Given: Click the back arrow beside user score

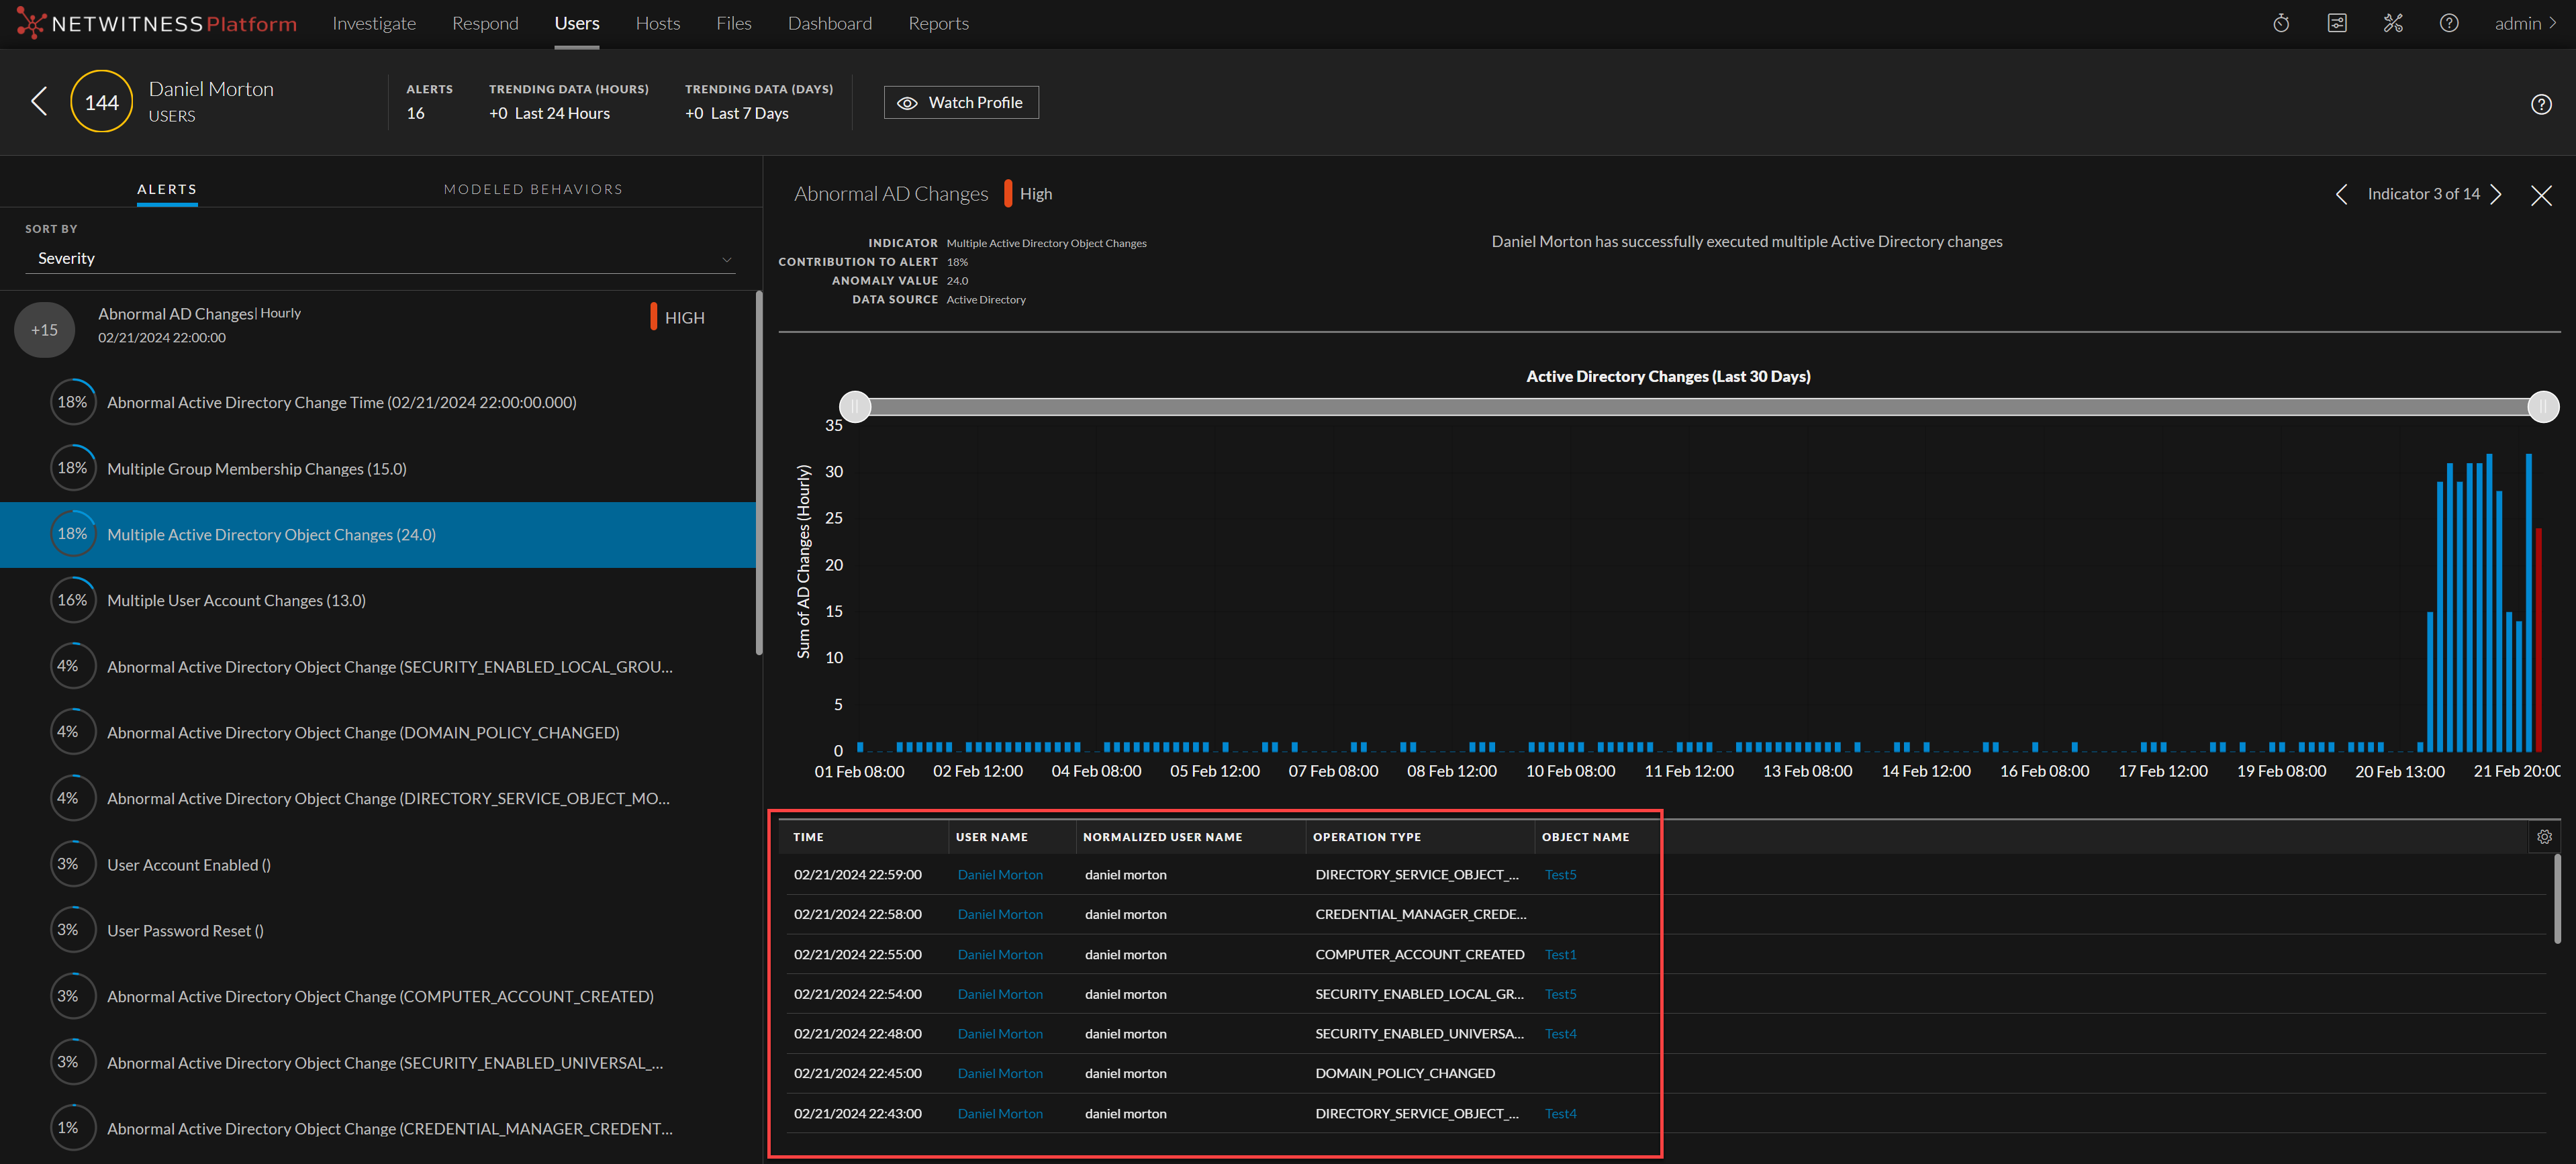Looking at the screenshot, I should 39,101.
